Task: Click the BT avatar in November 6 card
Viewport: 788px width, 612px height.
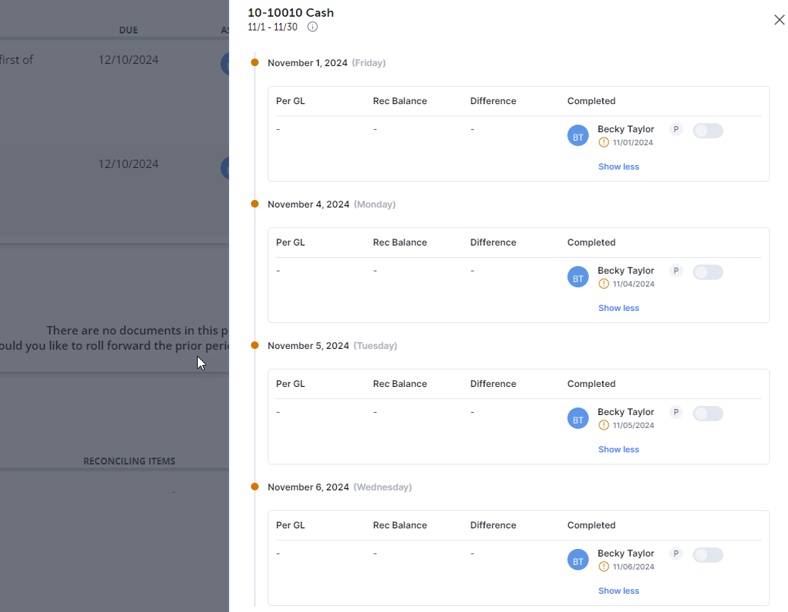Action: click(578, 560)
